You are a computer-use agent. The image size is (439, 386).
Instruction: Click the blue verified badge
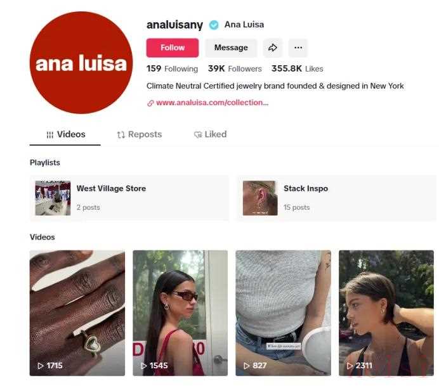point(214,25)
